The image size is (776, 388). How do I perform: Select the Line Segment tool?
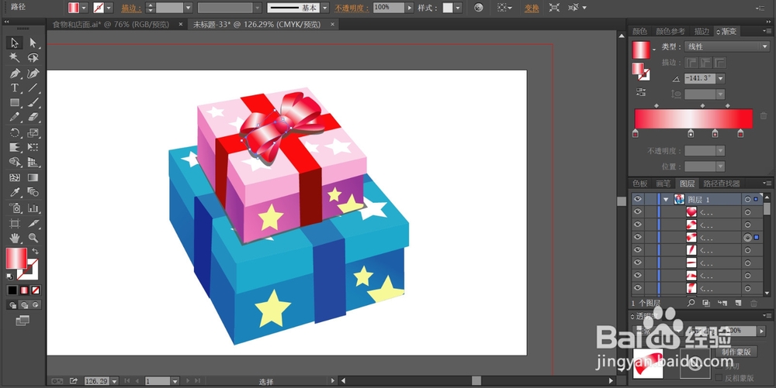[x=33, y=88]
